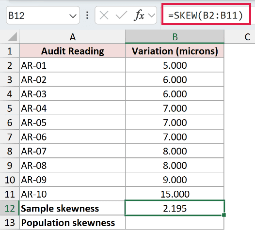255x230 pixels.
Task: Select column B header
Action: point(175,37)
